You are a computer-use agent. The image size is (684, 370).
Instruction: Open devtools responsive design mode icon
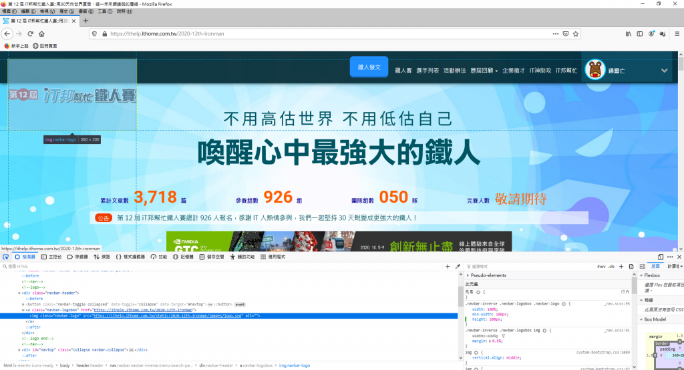click(661, 257)
